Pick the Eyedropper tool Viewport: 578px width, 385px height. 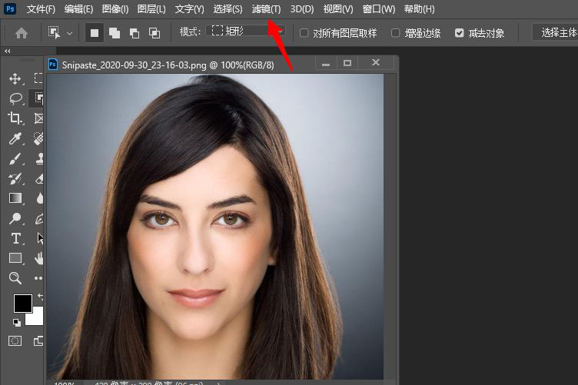tap(15, 138)
